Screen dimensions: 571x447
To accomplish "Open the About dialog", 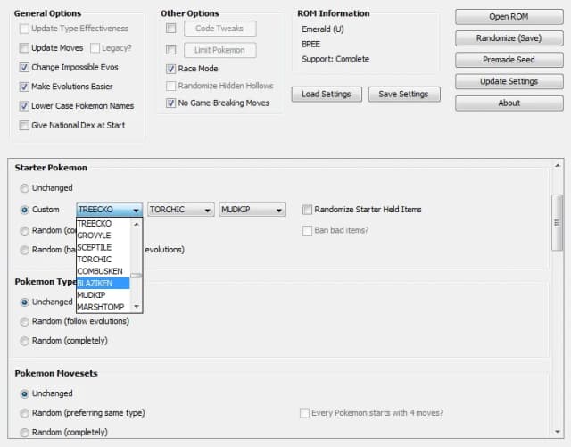I will coord(509,103).
